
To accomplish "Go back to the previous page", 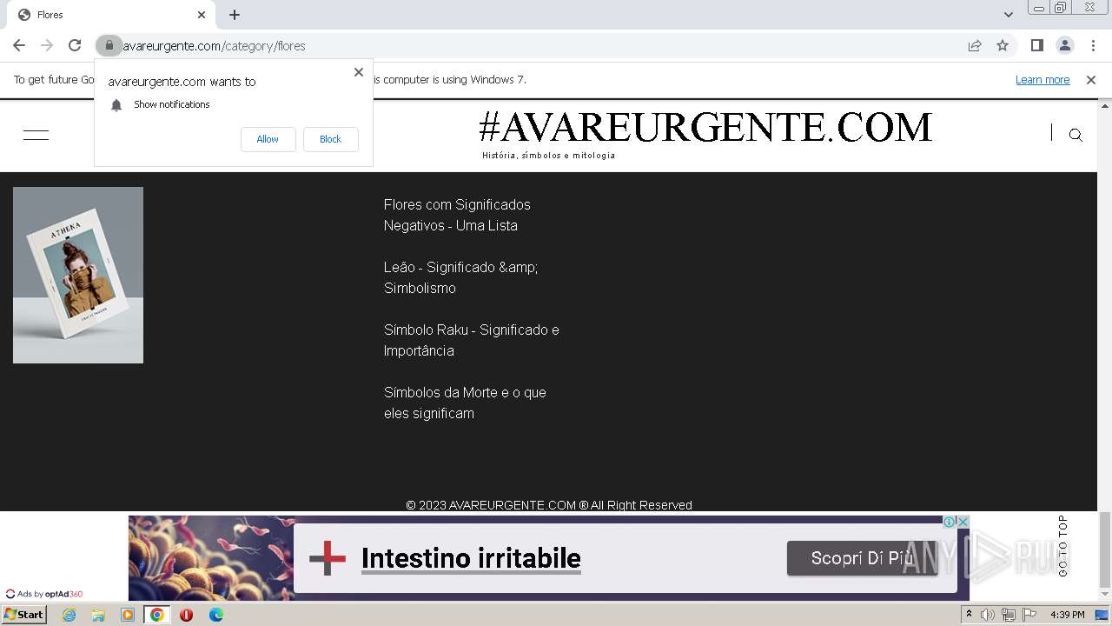I will tap(19, 45).
